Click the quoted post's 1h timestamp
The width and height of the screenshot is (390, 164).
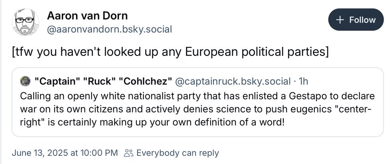(303, 81)
